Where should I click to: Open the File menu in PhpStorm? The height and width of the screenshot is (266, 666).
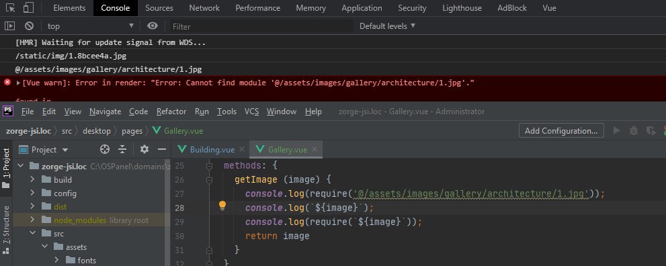28,112
